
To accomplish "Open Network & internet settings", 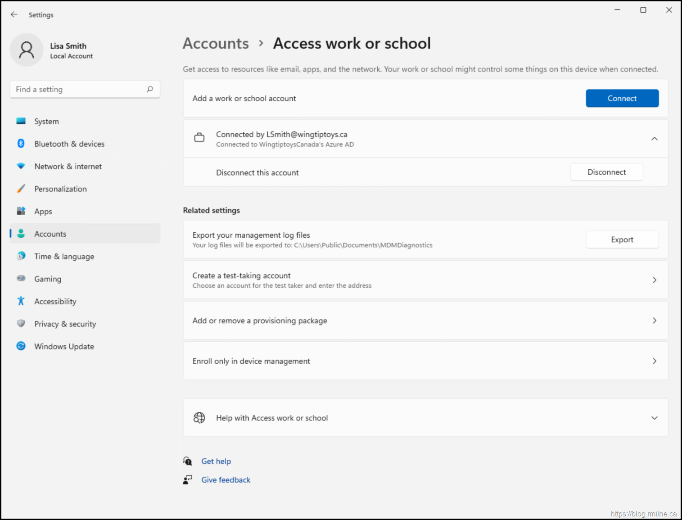I will [68, 167].
